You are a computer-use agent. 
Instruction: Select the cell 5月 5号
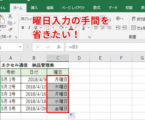[x=11, y=109]
